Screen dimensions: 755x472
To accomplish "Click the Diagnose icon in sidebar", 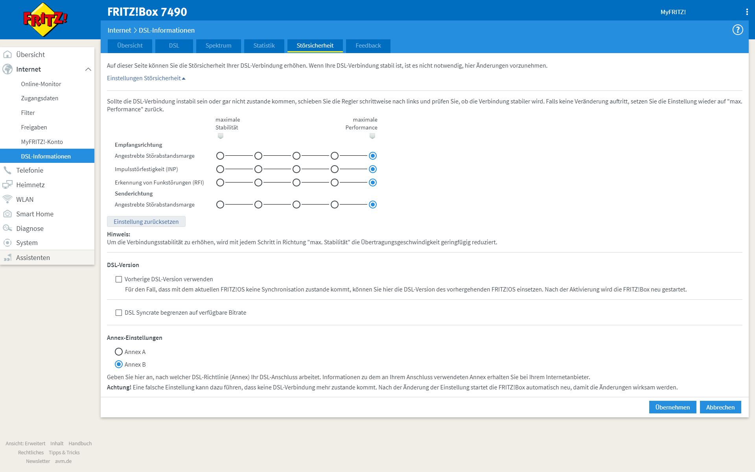I will click(7, 229).
